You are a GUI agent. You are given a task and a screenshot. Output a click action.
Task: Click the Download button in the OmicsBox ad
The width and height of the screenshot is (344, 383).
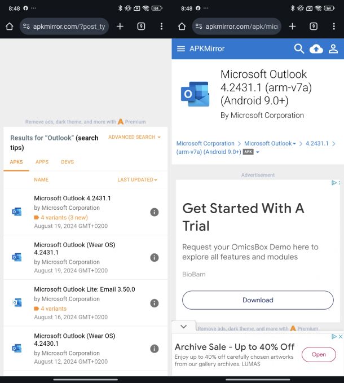258,300
